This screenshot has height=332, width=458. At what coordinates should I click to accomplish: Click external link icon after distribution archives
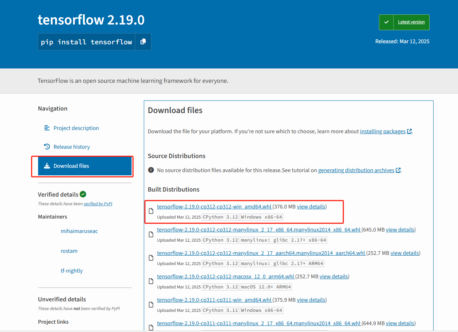398,170
